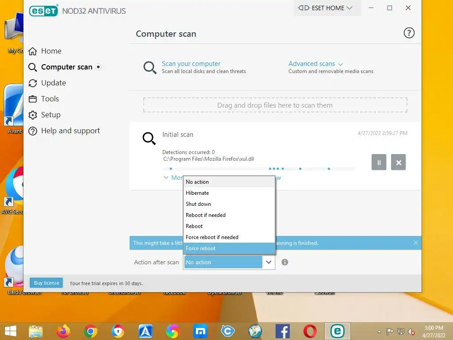
Task: Open the help question mark at top right
Action: 409,33
